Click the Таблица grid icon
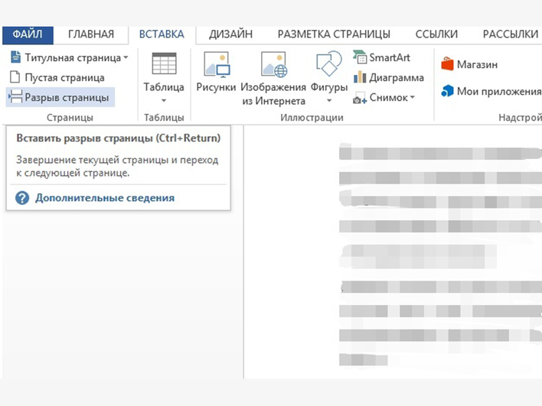 click(x=164, y=63)
